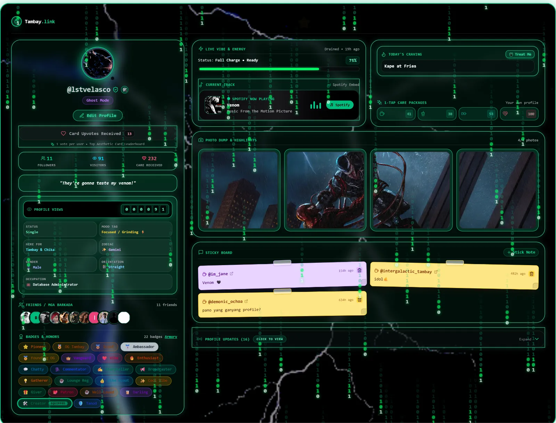
Task: Open the Armory link
Action: point(171,337)
